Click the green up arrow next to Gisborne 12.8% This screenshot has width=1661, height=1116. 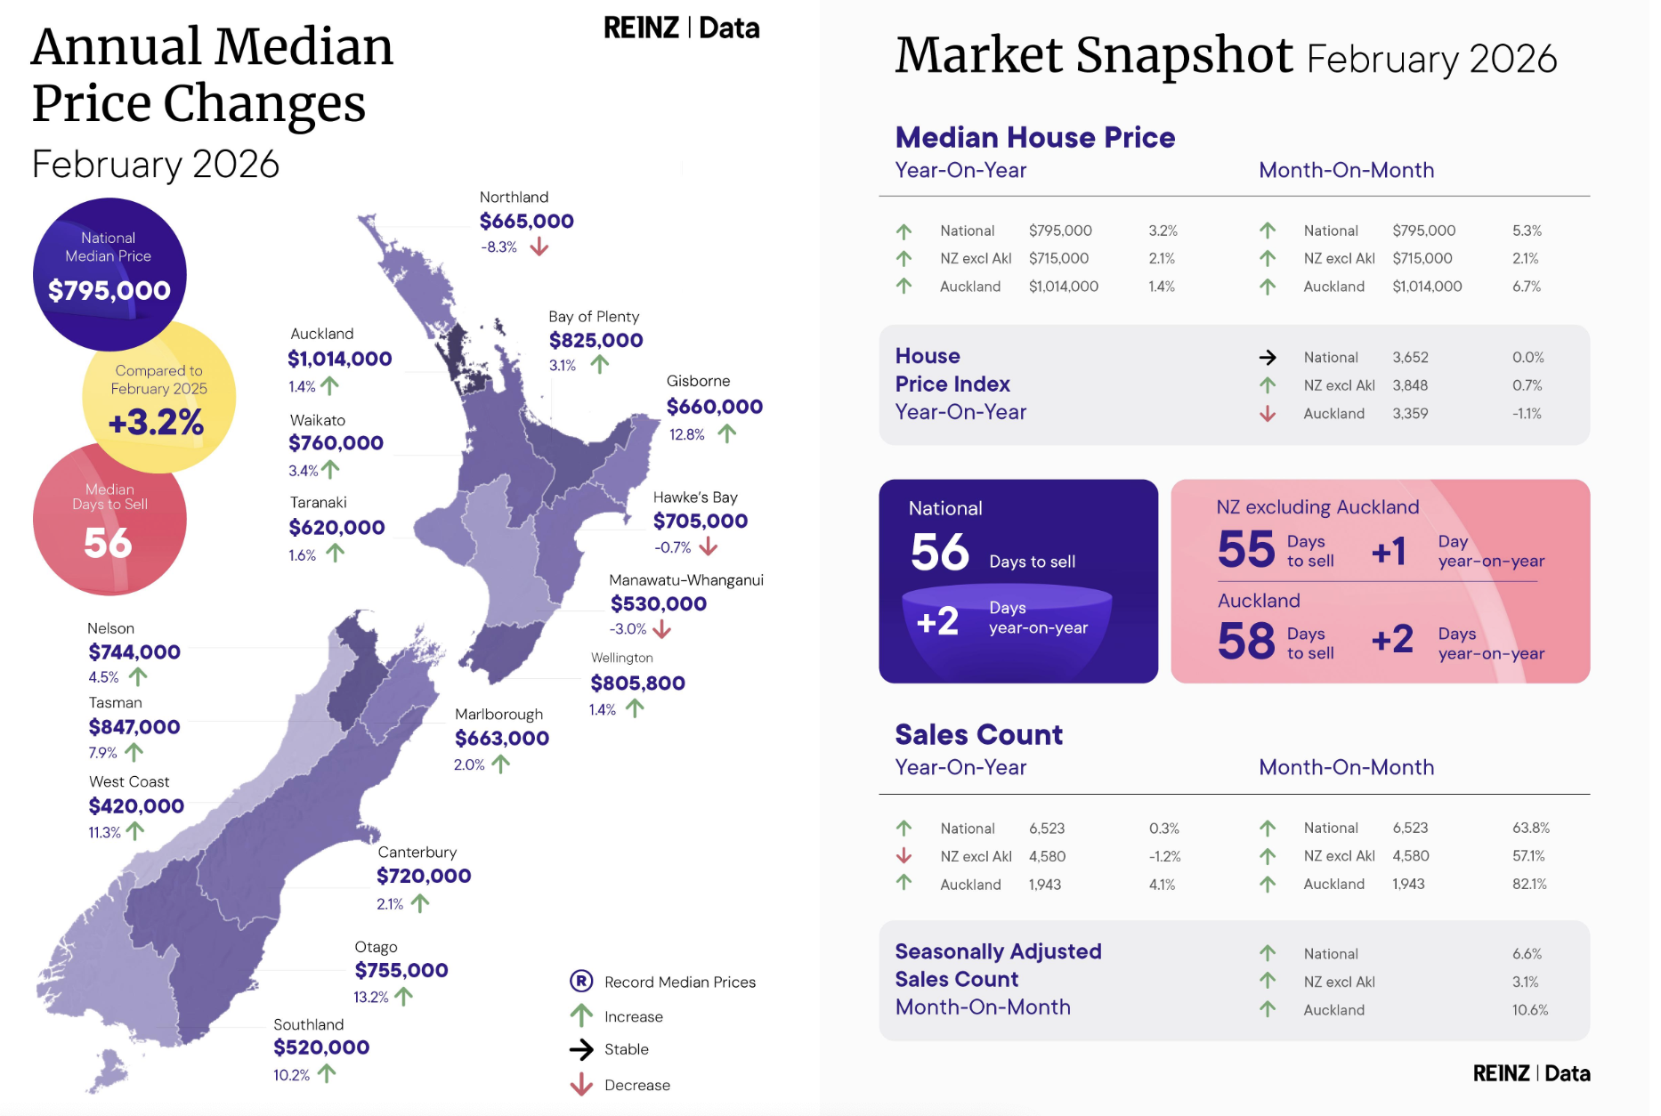click(727, 433)
